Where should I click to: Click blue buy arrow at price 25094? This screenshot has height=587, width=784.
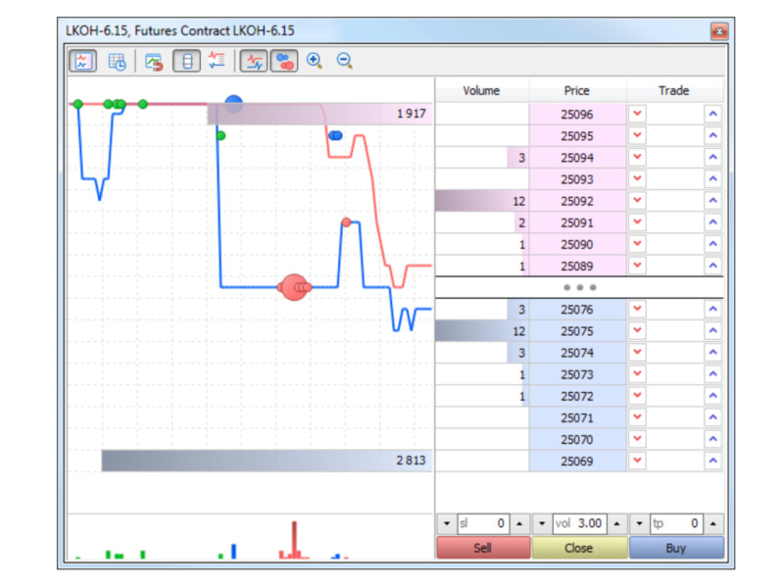pos(713,157)
